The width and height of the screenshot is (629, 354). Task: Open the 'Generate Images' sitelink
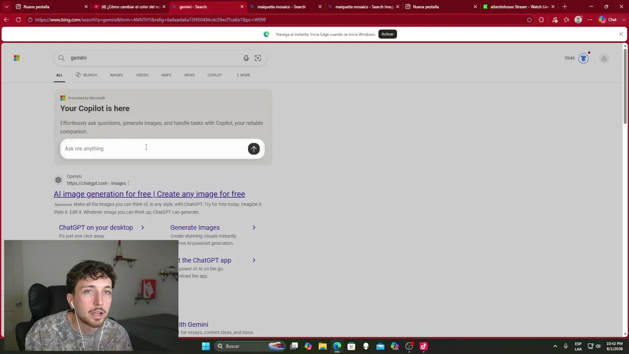click(x=195, y=228)
